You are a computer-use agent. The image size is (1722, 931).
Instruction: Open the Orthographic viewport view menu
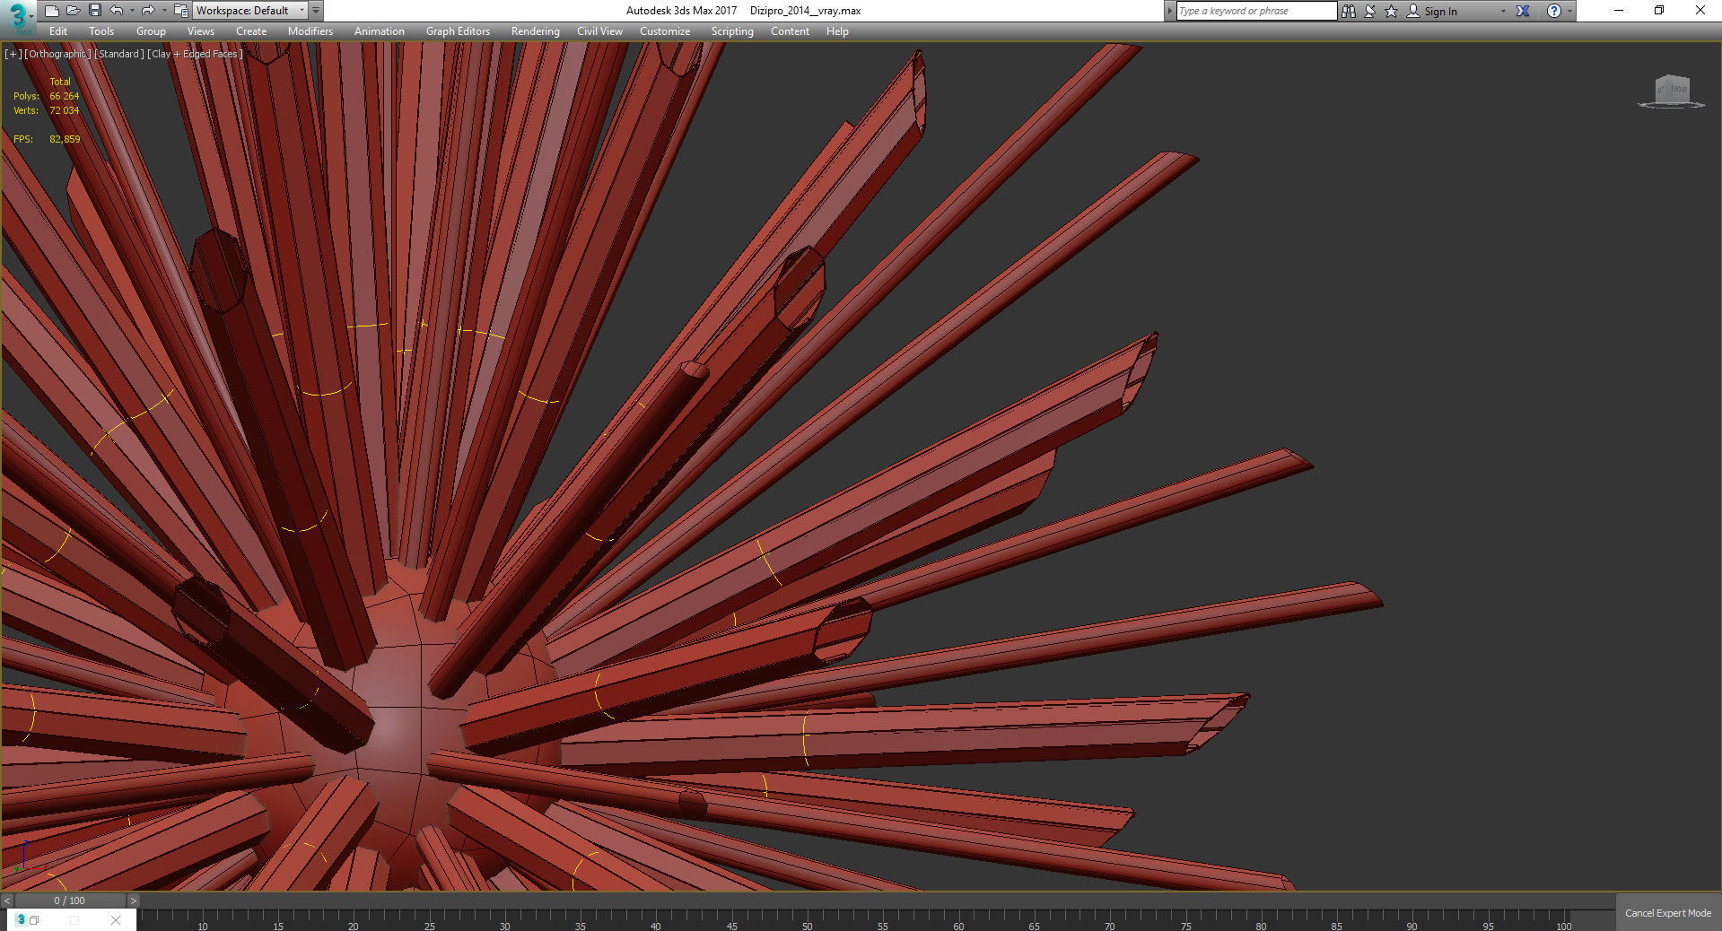[57, 54]
